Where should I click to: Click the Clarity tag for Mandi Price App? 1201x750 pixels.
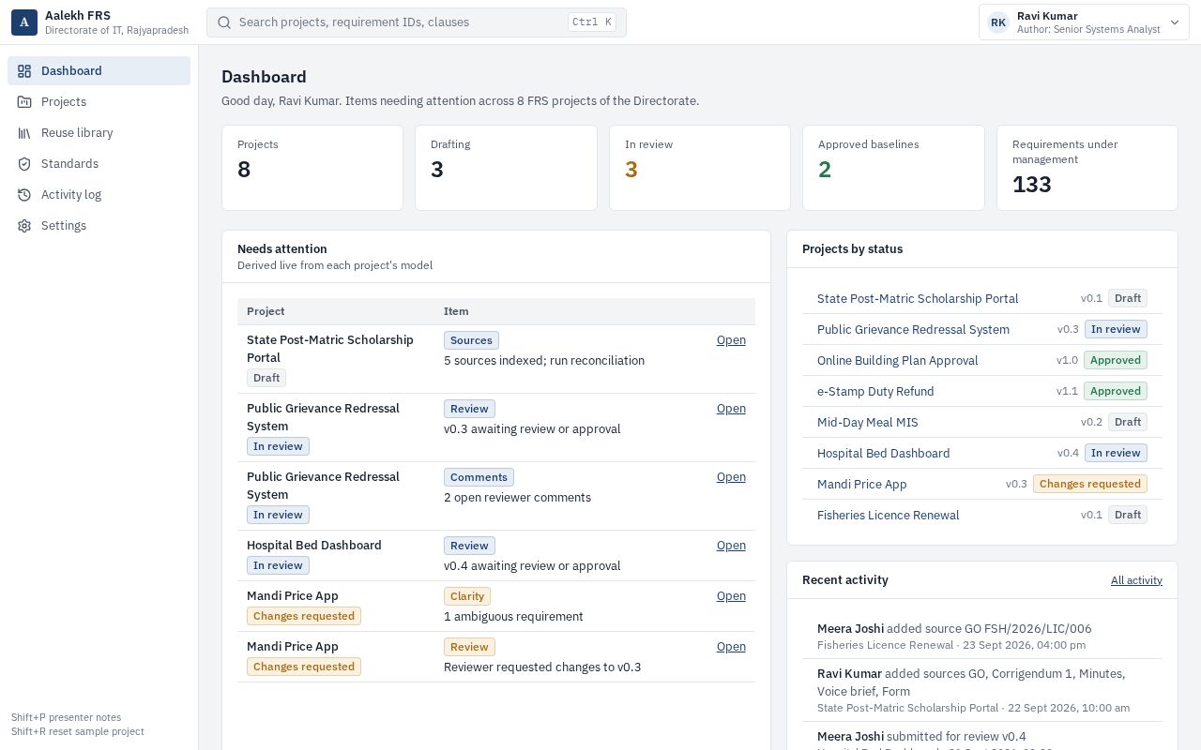coord(467,597)
